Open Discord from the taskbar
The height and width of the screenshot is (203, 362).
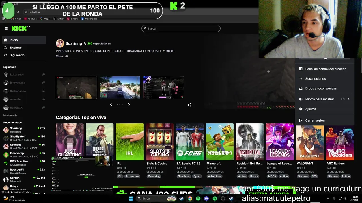206,198
